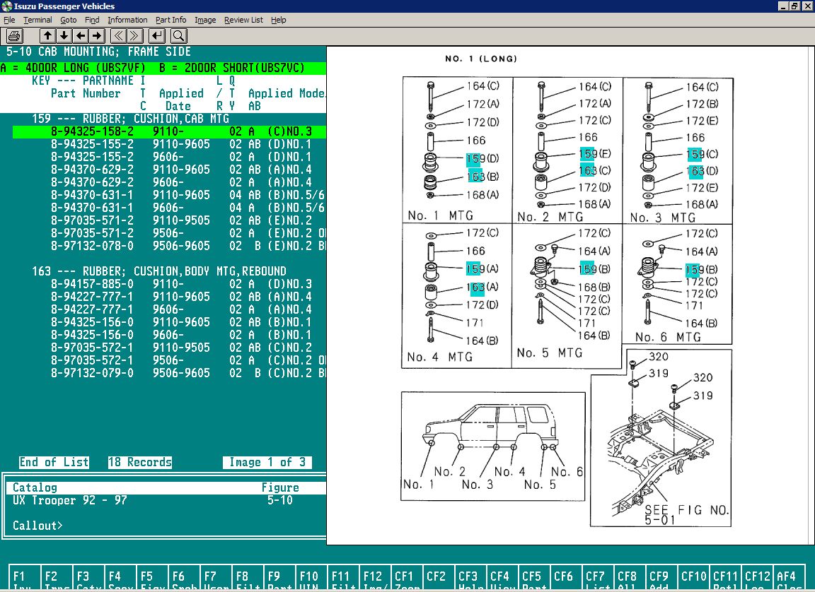Image resolution: width=815 pixels, height=592 pixels.
Task: Click the right arrow toolbar button
Action: coord(97,36)
